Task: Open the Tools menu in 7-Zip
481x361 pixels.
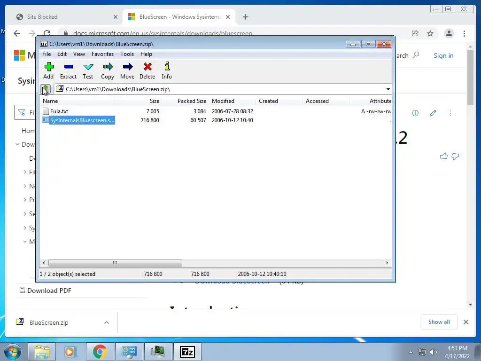Action: point(127,54)
